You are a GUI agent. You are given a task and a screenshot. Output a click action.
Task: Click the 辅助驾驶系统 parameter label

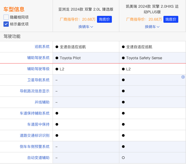(x=38, y=58)
